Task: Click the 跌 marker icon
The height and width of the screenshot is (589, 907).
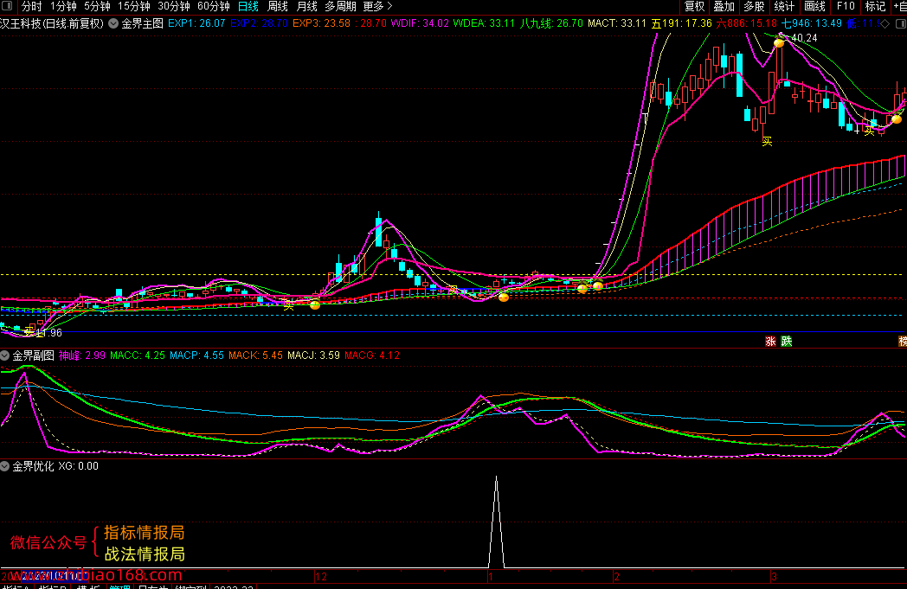Action: (x=786, y=341)
